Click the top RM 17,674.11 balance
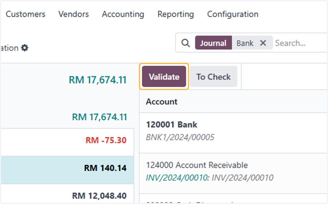The image size is (328, 204). coord(98,80)
